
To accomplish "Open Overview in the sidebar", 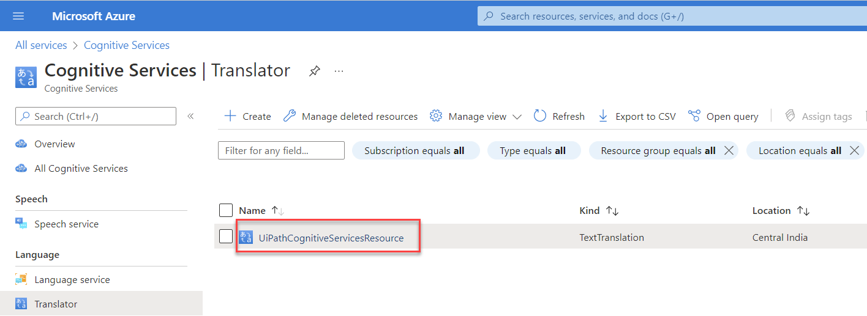I will pyautogui.click(x=54, y=144).
